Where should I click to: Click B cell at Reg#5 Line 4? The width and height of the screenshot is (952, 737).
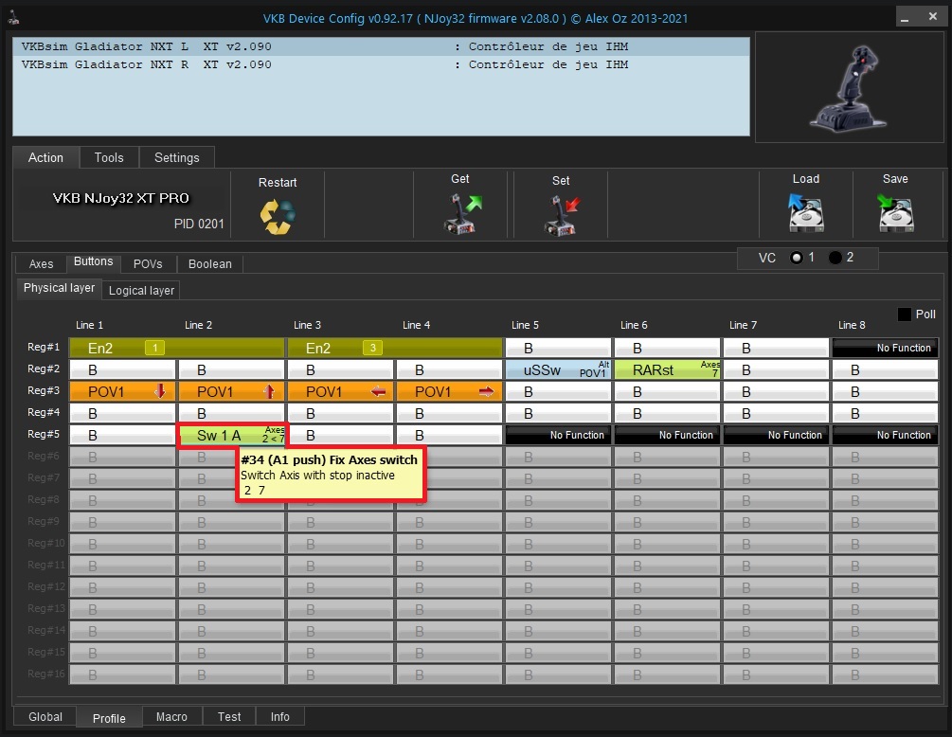pyautogui.click(x=449, y=435)
